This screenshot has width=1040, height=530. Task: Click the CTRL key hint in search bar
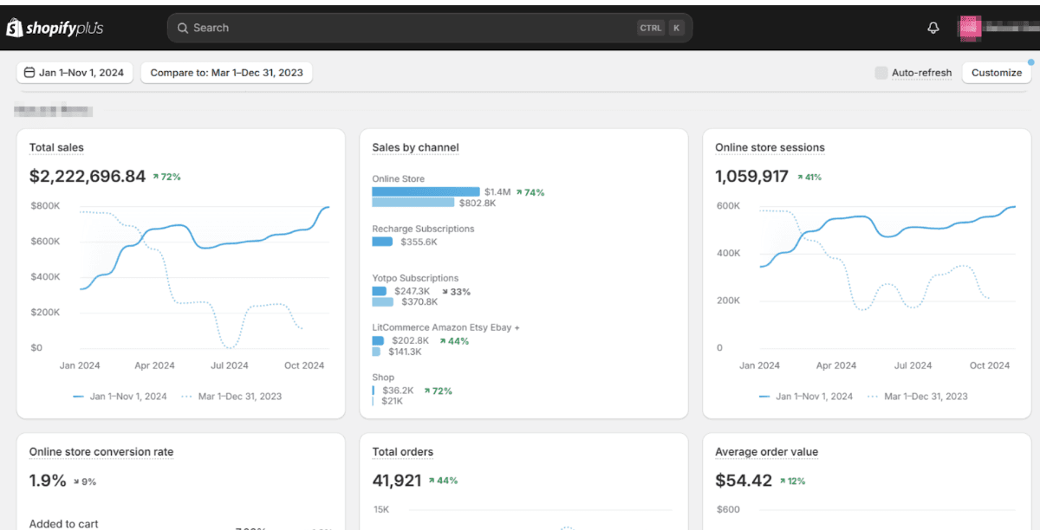(x=651, y=28)
